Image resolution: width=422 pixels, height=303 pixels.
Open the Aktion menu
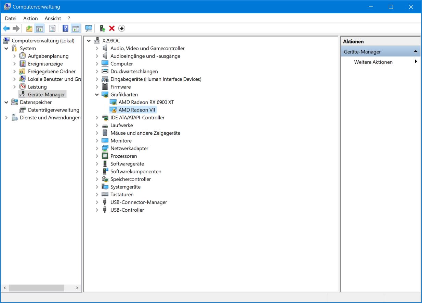coord(30,18)
